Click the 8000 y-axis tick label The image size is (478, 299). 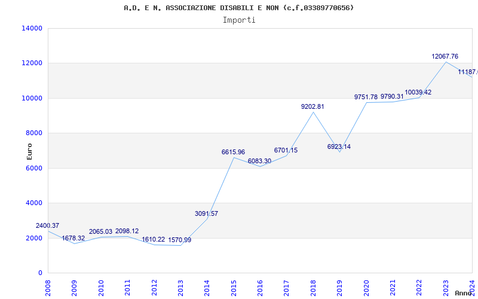point(34,133)
